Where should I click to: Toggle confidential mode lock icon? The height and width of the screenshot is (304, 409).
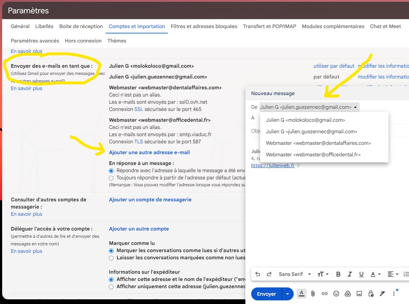(x=371, y=294)
